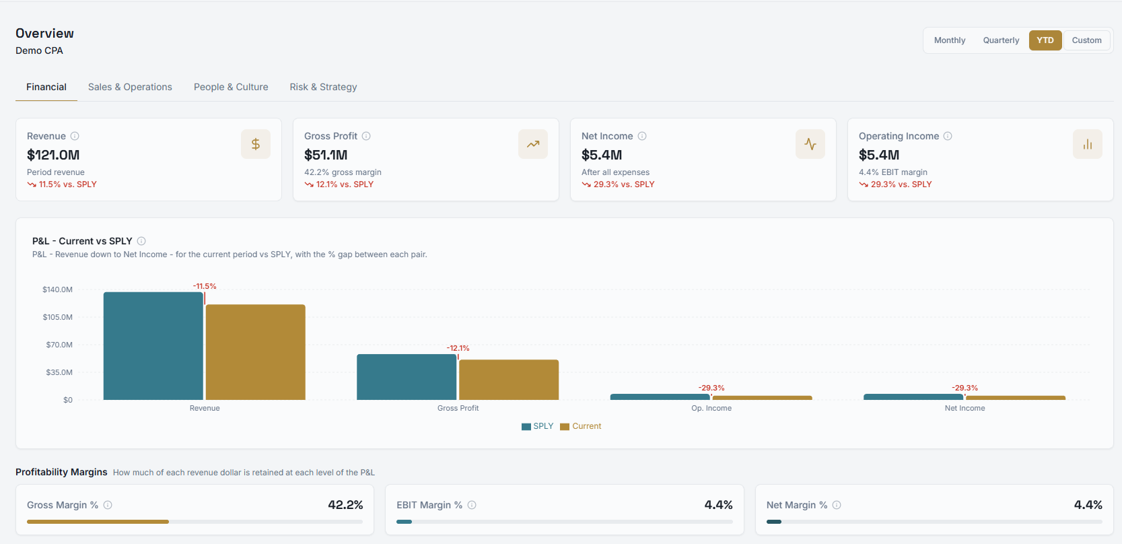Screen dimensions: 1122x544
Task: Click the down-trend arrow on Operating Income card
Action: click(x=864, y=184)
